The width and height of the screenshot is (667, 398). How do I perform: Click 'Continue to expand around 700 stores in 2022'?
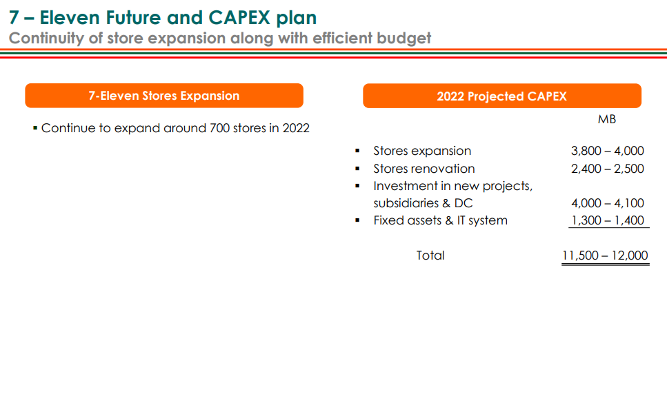point(175,128)
